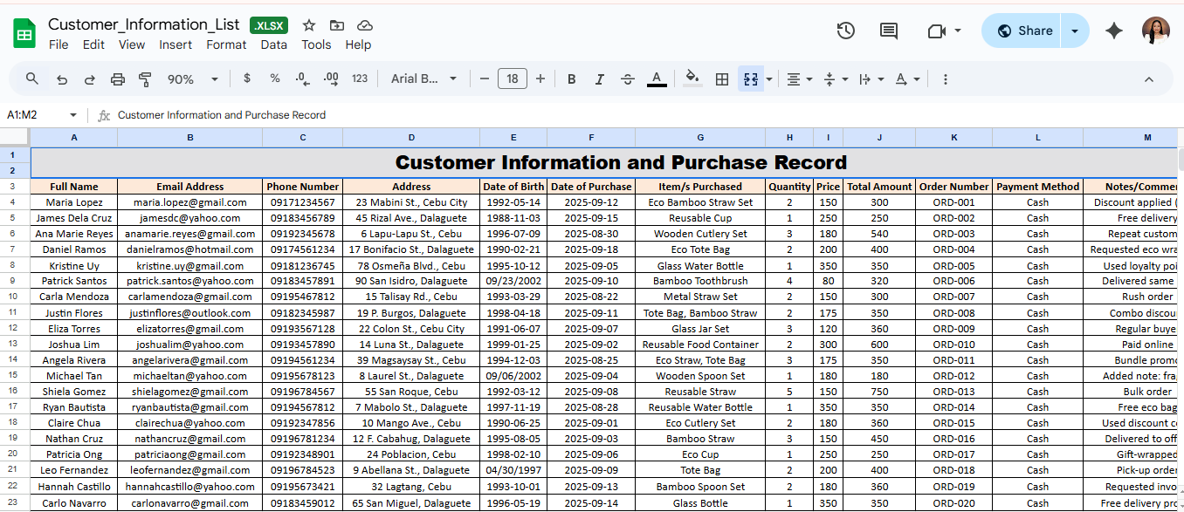Click the borders icon

(722, 79)
